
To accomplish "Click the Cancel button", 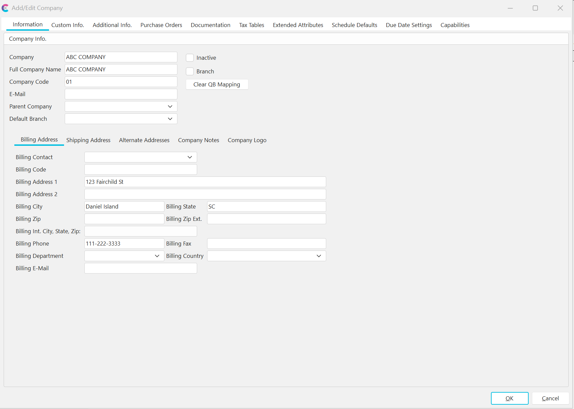I will [550, 398].
